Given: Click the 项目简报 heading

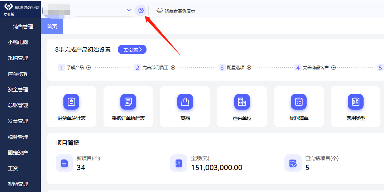Looking at the screenshot, I should click(67, 143).
